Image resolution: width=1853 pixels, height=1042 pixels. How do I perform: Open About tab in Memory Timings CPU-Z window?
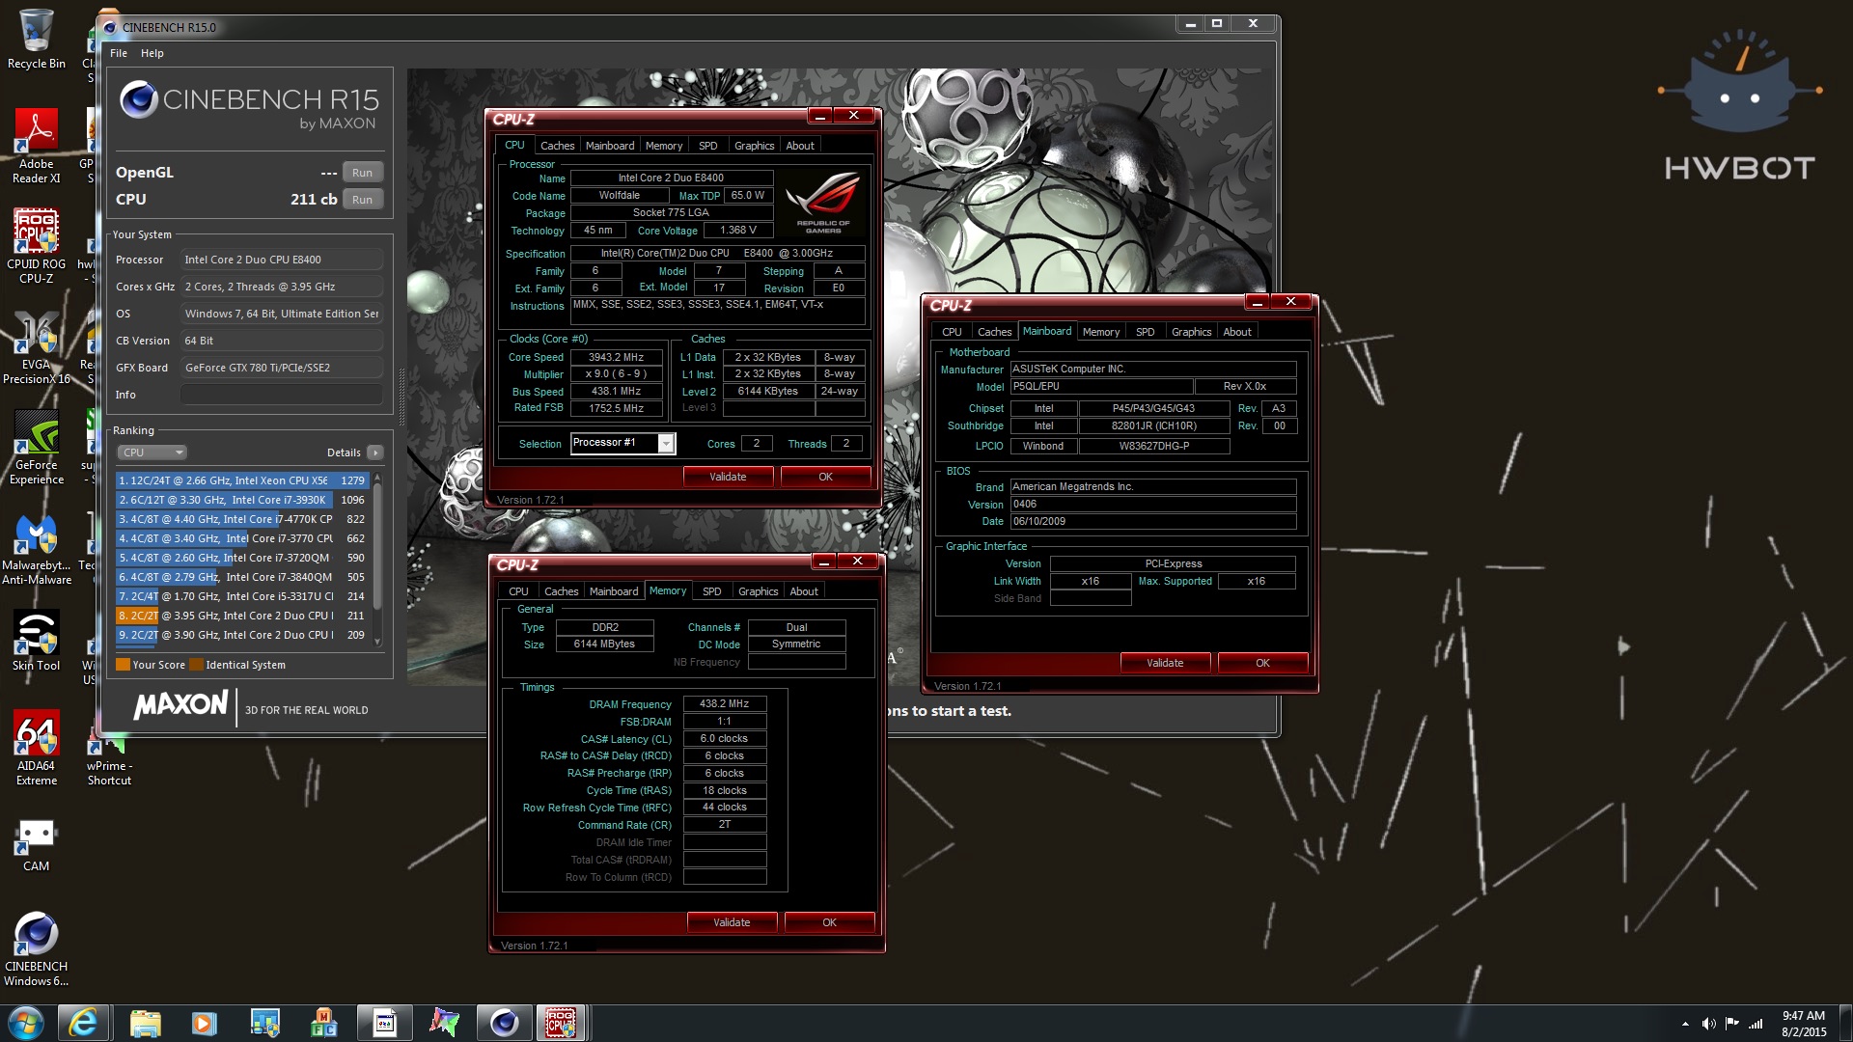click(804, 591)
